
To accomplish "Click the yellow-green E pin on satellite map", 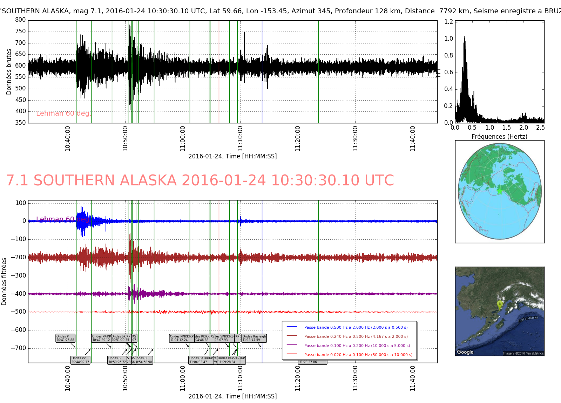I will pyautogui.click(x=500, y=304).
